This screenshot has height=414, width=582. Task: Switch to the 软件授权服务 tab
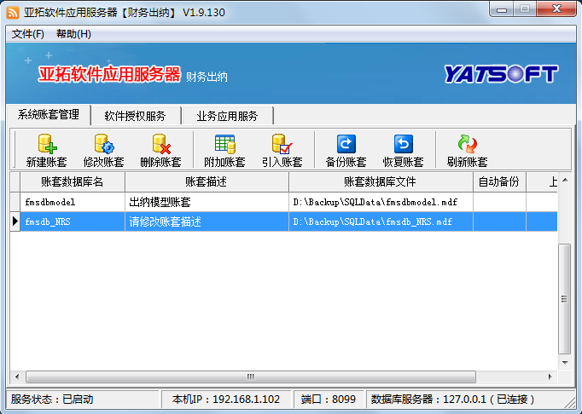coord(135,116)
